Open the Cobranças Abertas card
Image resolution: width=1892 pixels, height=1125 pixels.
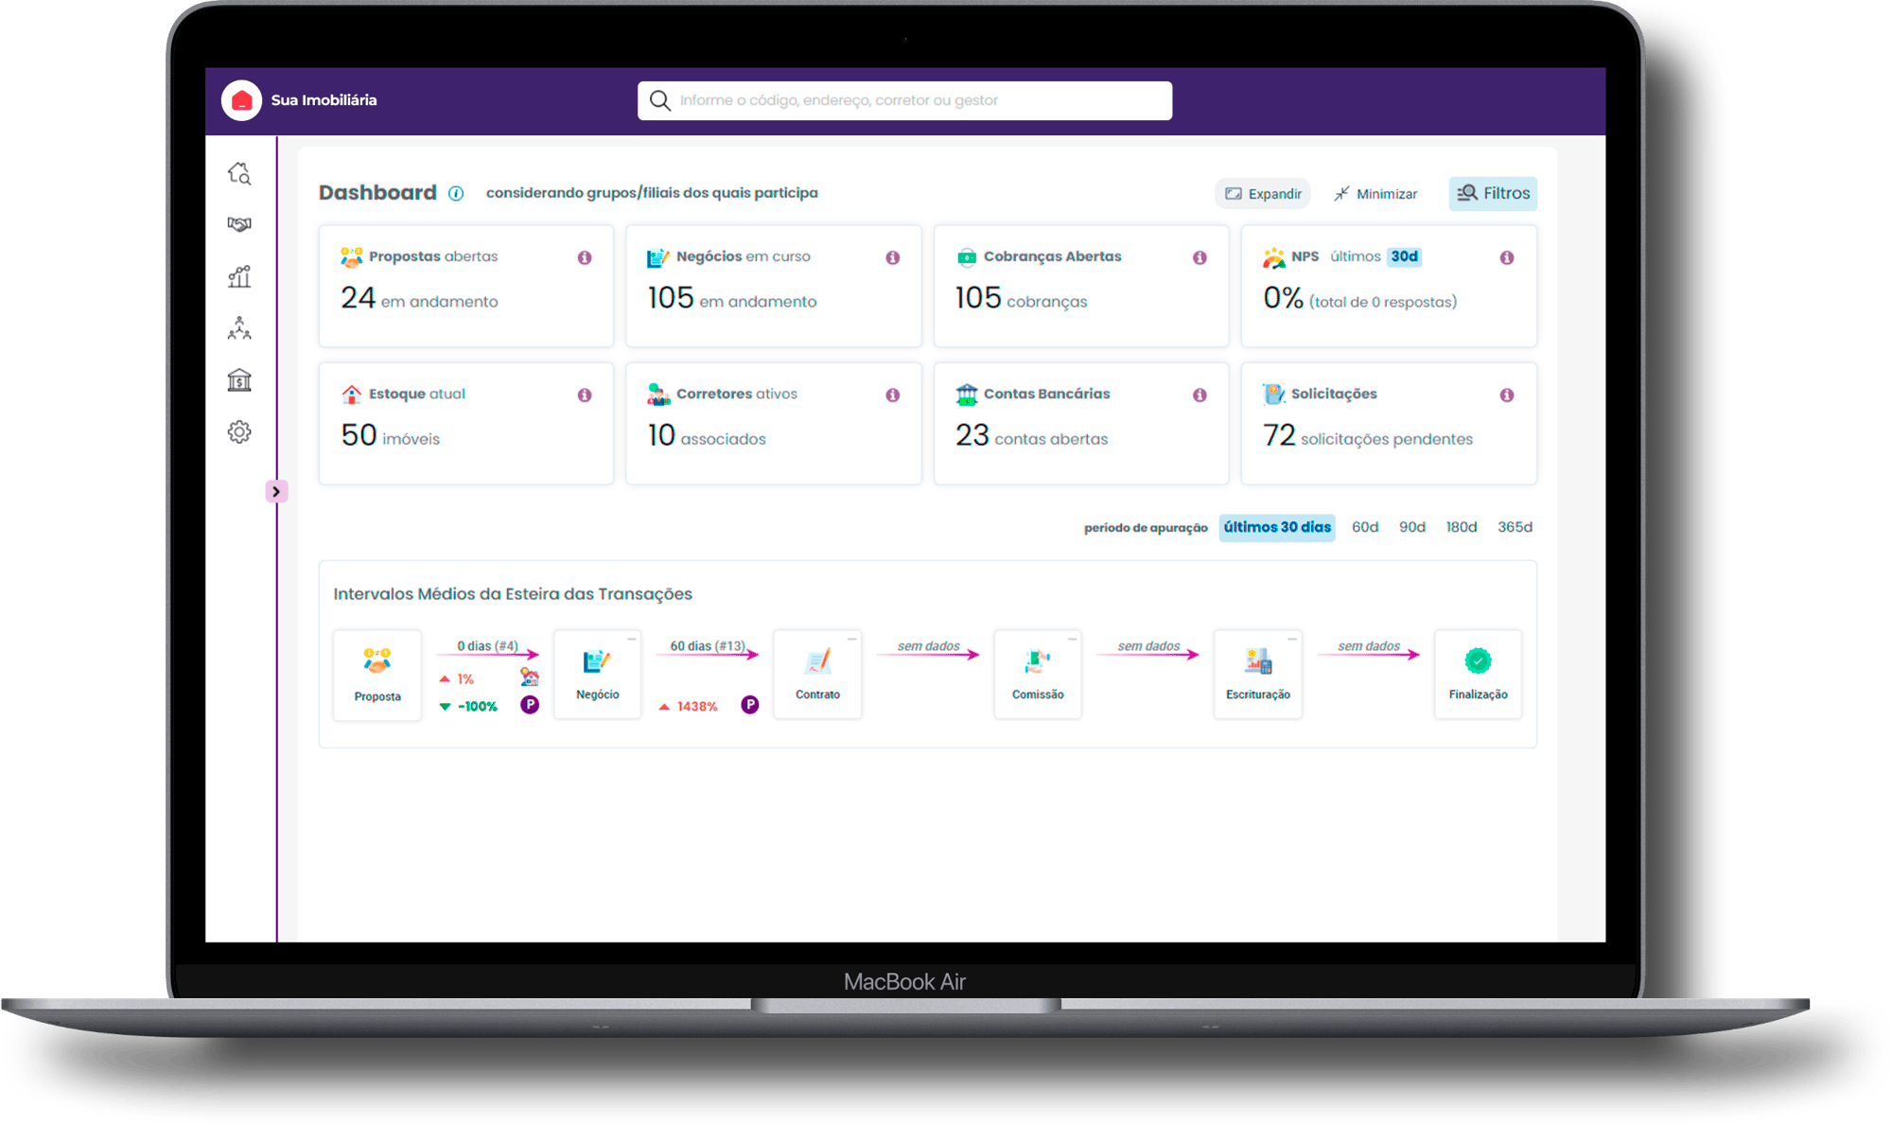tap(1081, 286)
